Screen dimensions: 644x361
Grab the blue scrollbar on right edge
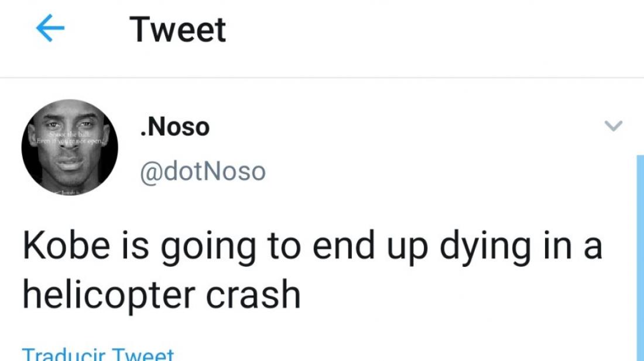639,257
